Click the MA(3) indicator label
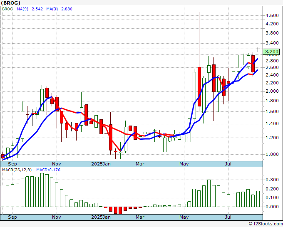 52,9
